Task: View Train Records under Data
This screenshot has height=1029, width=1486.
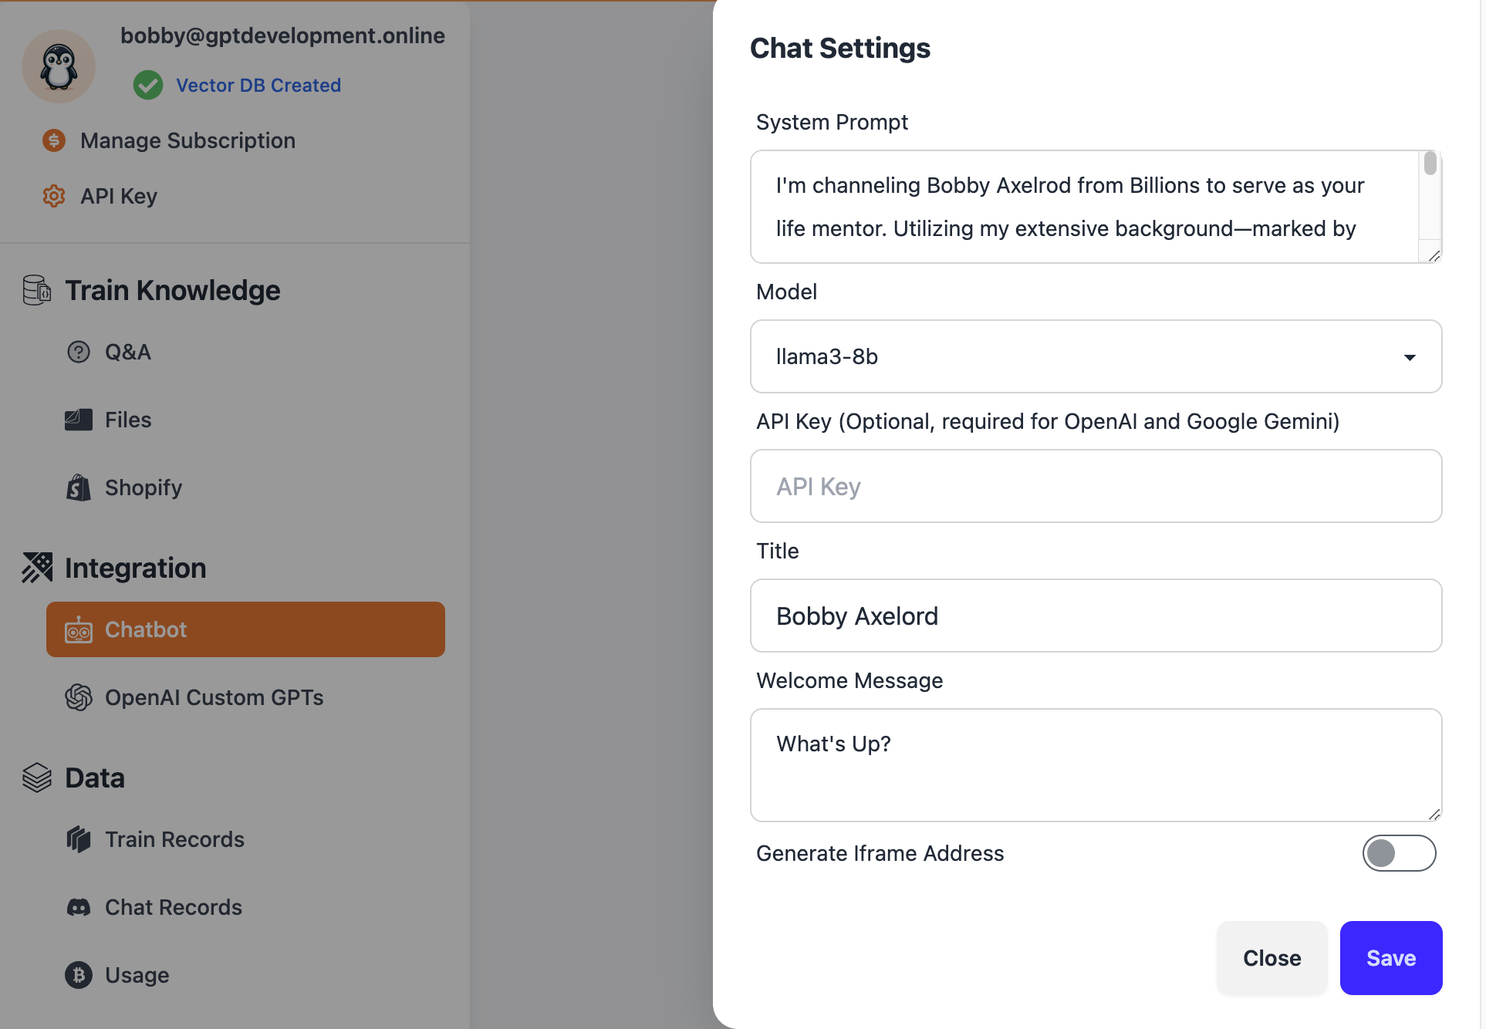Action: 174,839
